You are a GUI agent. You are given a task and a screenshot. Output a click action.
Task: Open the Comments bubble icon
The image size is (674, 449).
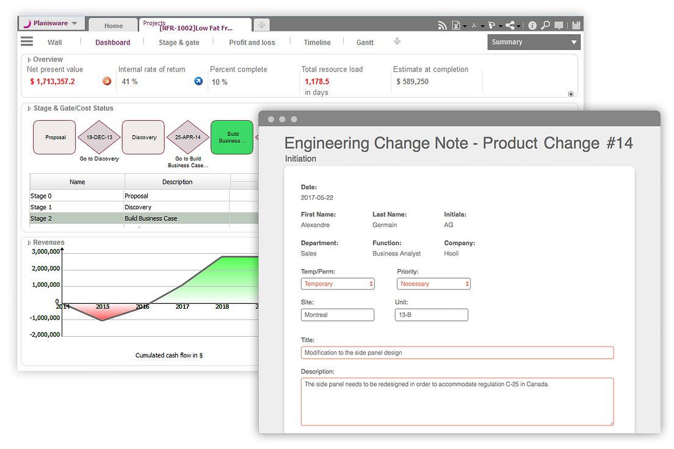pos(559,25)
